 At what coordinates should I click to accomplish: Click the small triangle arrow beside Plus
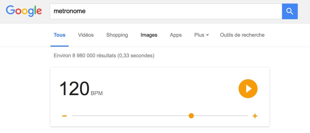click(x=207, y=35)
